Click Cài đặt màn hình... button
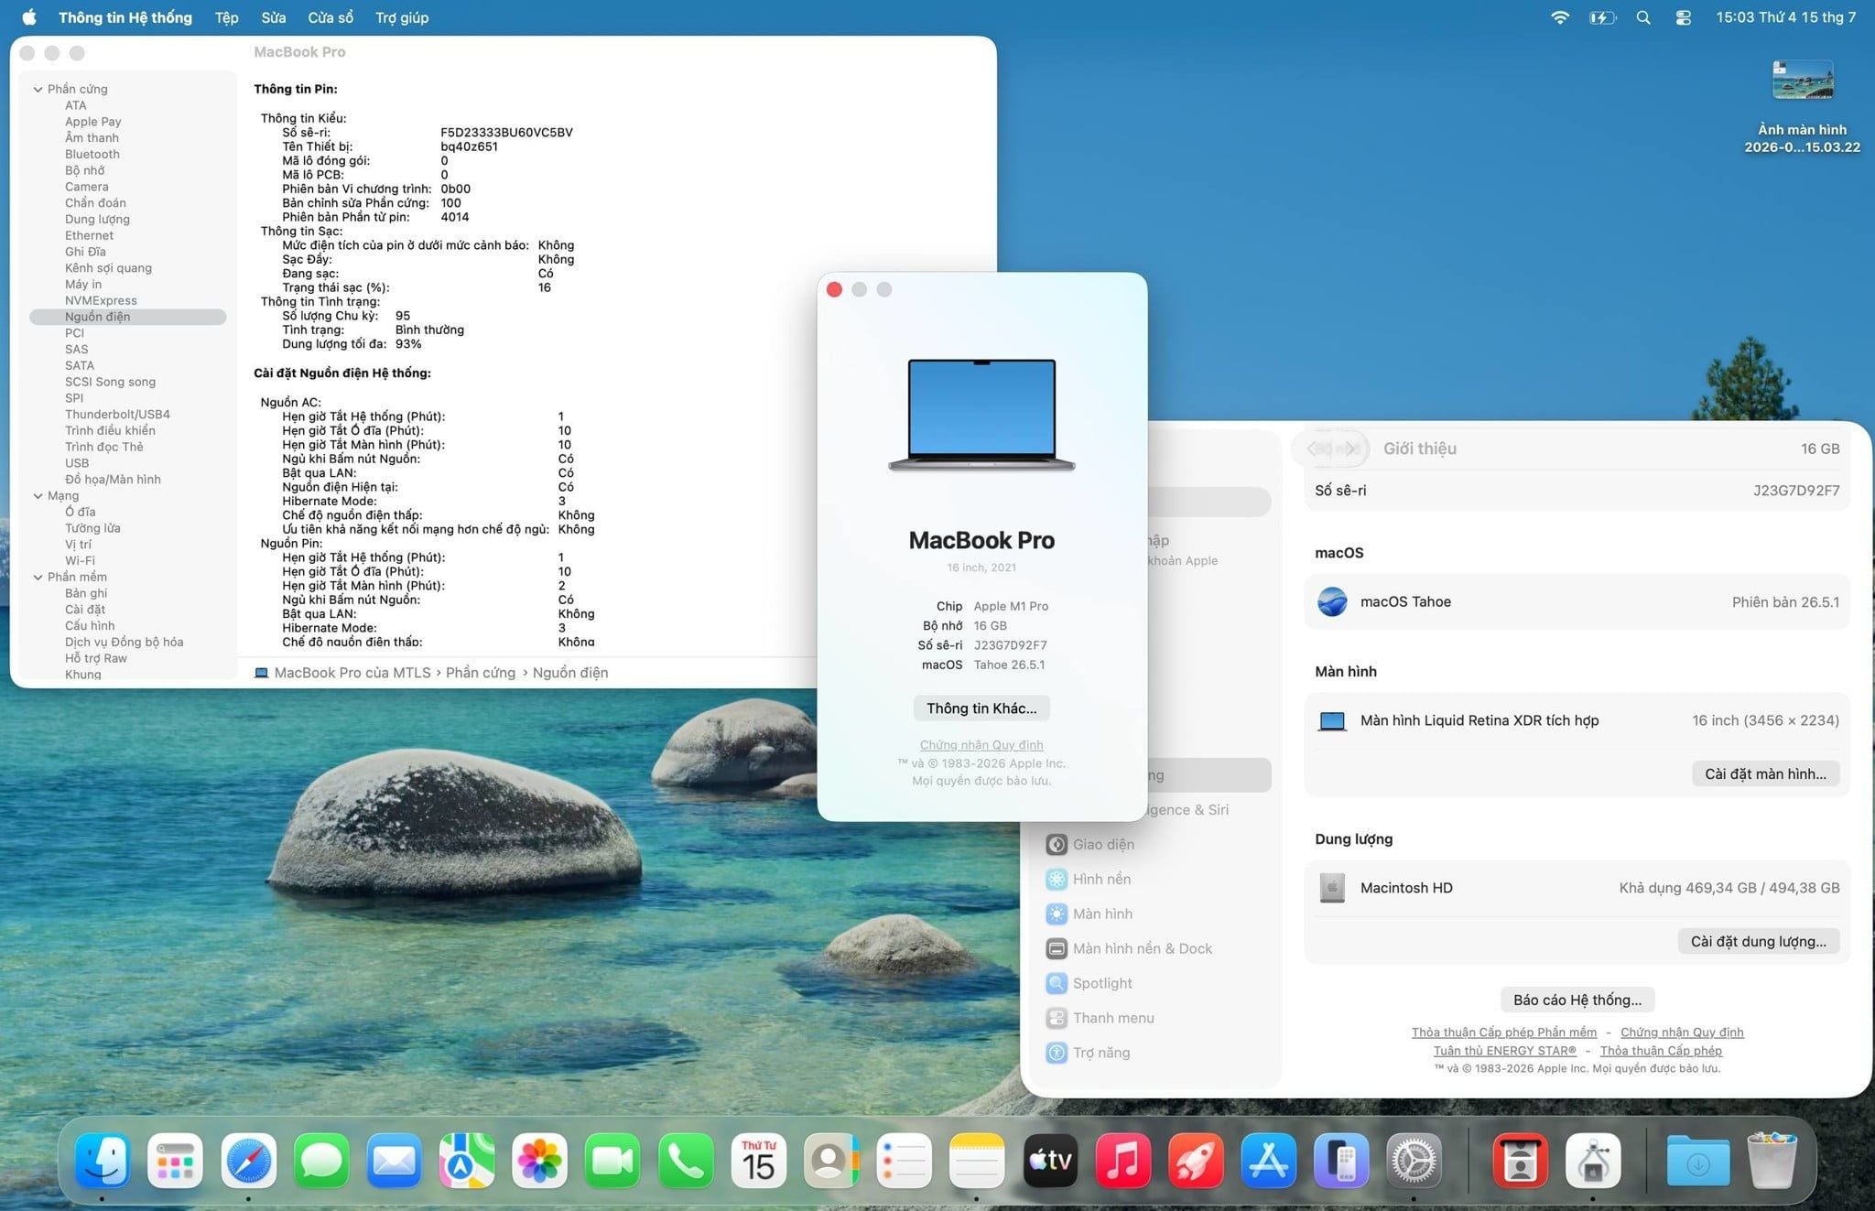Viewport: 1875px width, 1211px height. point(1765,774)
